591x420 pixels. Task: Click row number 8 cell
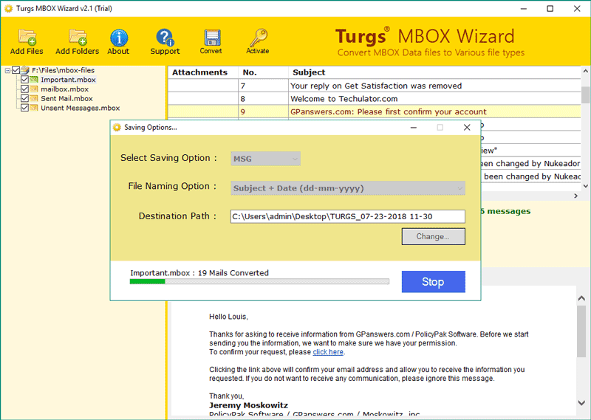(263, 99)
